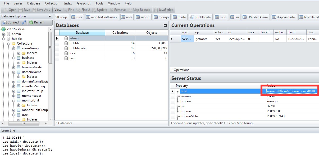Click the local database icon in grid
319x155 pixels.
point(66,53)
